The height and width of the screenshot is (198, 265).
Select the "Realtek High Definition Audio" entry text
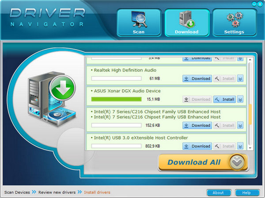pos(125,70)
